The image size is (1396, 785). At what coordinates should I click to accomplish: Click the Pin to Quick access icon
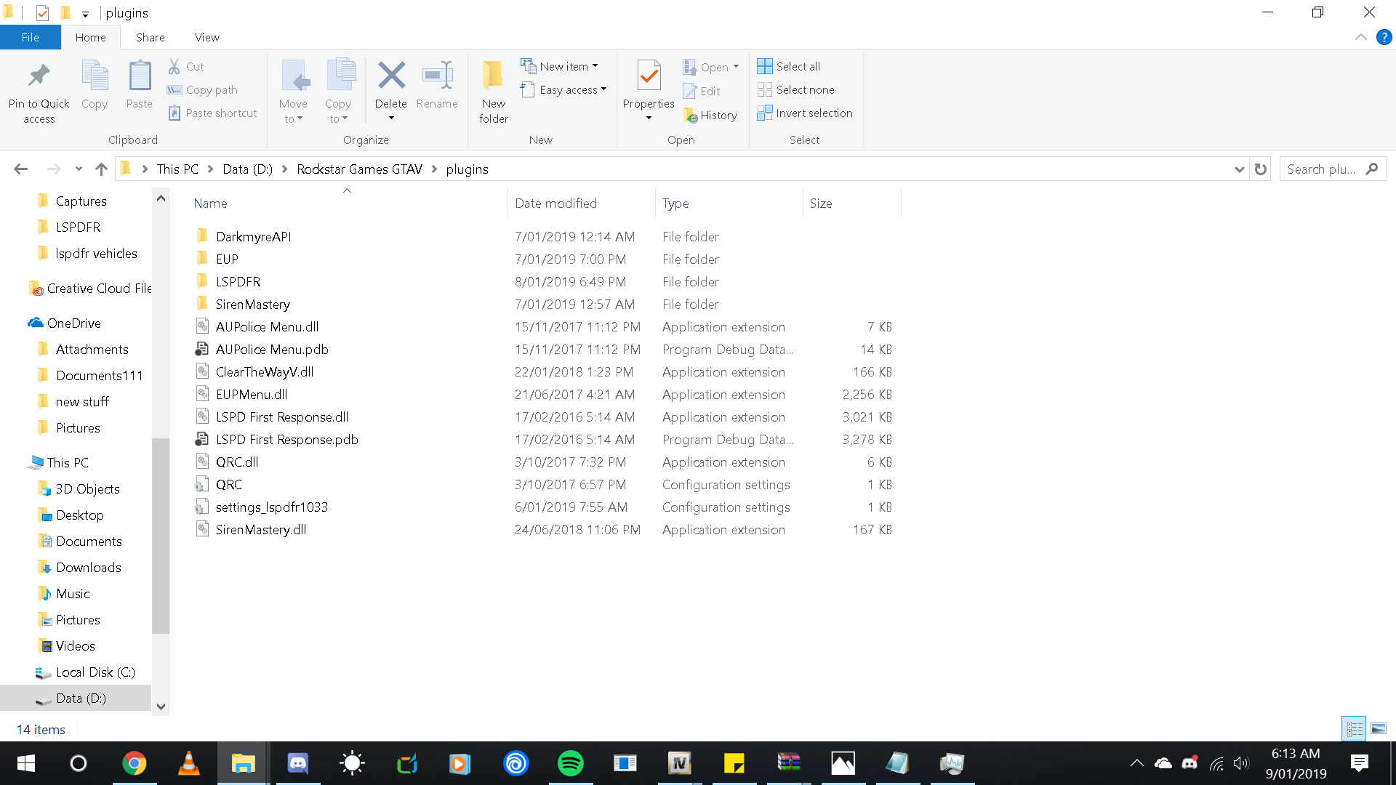(x=39, y=76)
